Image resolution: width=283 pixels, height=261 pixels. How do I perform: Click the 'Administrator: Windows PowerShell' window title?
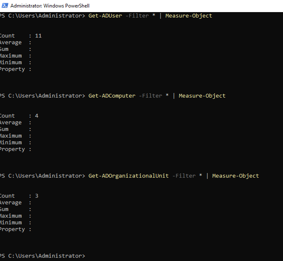[x=50, y=6]
